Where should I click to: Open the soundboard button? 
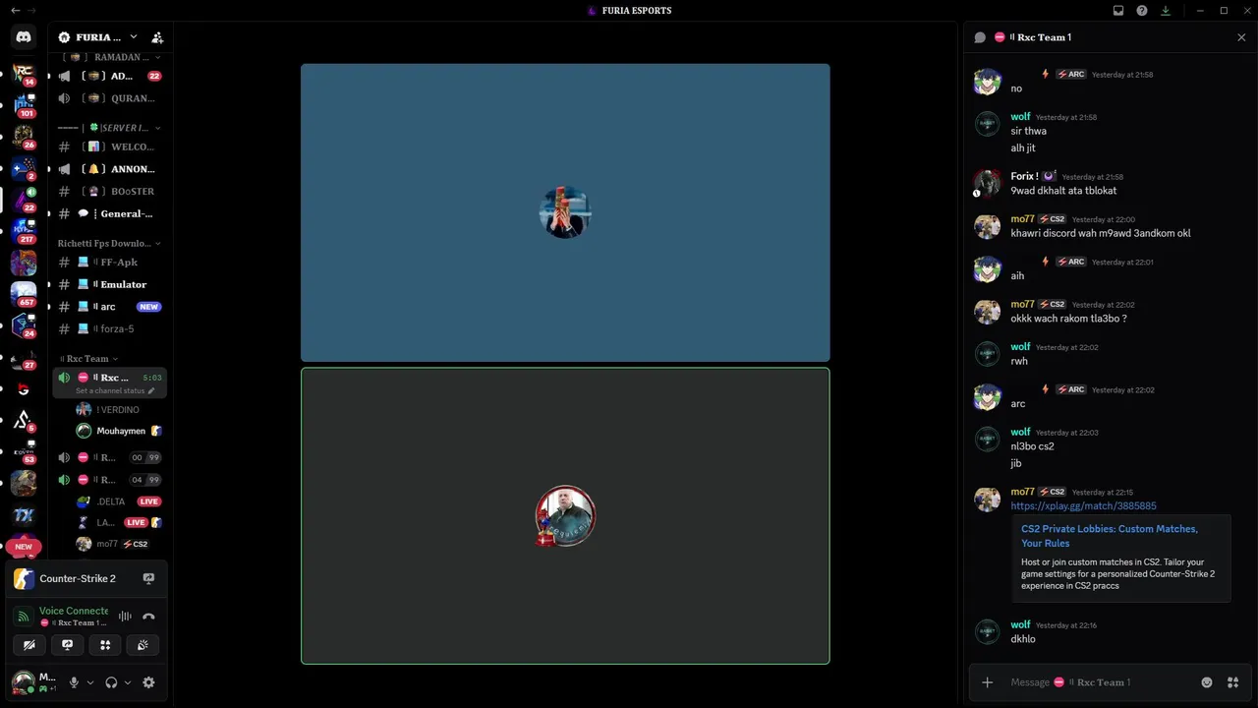[143, 645]
